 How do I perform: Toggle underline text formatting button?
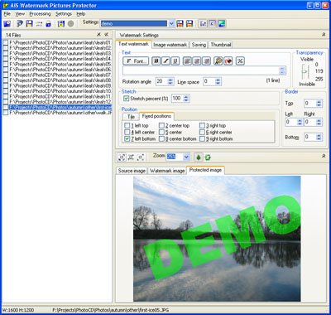(x=175, y=61)
